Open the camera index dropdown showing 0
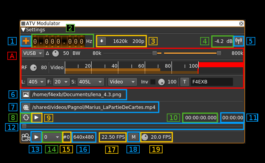Screen dimensions: 265x163 tap(52, 137)
